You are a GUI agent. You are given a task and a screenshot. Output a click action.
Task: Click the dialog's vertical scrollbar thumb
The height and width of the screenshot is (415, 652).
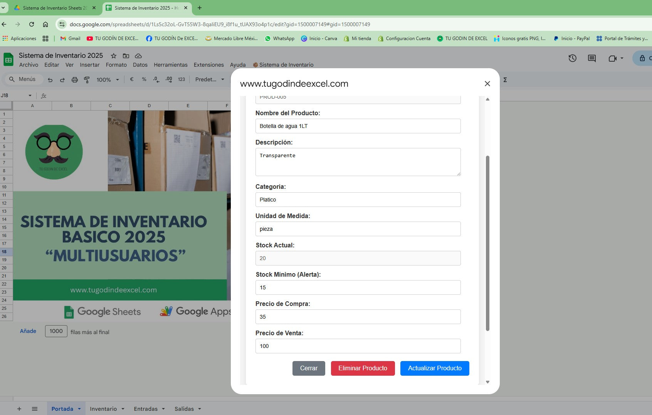487,243
